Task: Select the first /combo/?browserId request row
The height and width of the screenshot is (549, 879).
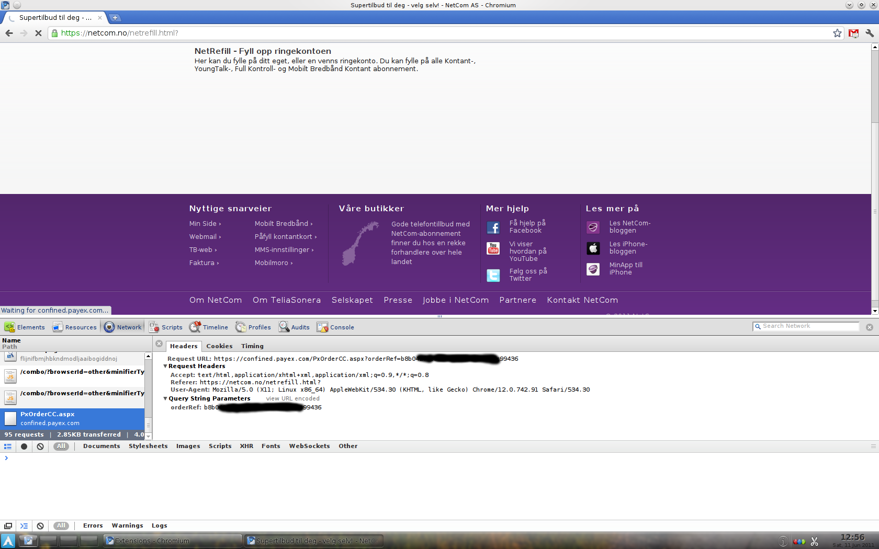Action: pyautogui.click(x=72, y=375)
